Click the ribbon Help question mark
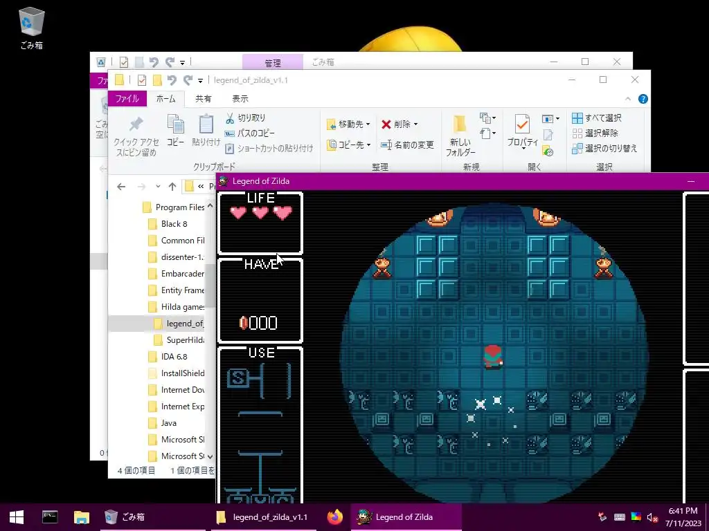 click(643, 99)
